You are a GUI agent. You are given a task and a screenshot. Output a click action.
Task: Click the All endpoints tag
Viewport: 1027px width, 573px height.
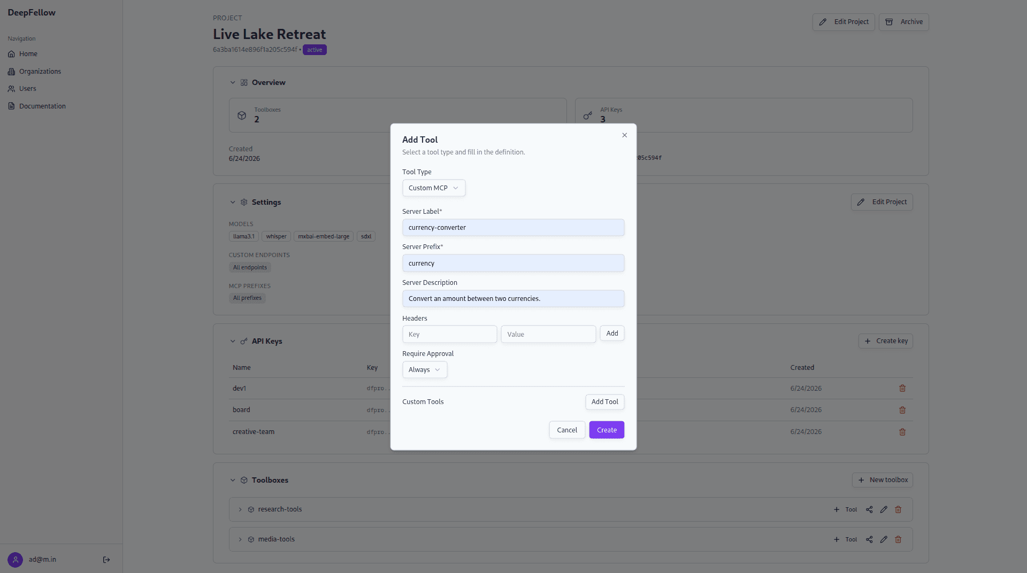click(x=250, y=268)
